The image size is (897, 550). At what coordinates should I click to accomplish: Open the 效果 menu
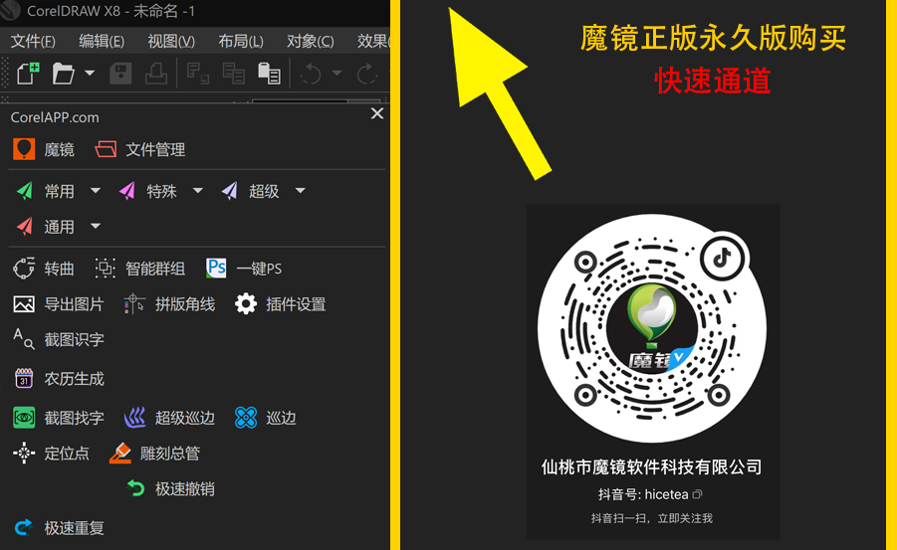tap(373, 41)
